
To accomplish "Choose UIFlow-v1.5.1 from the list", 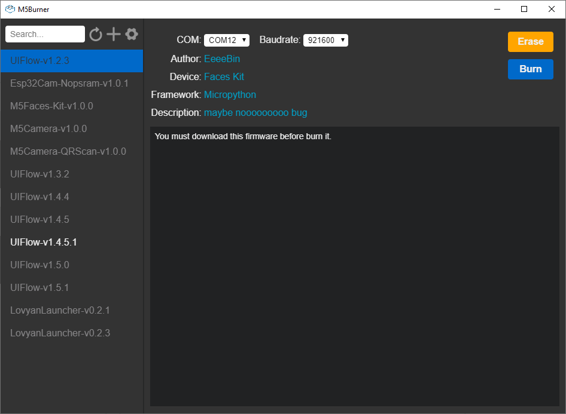I will click(72, 287).
